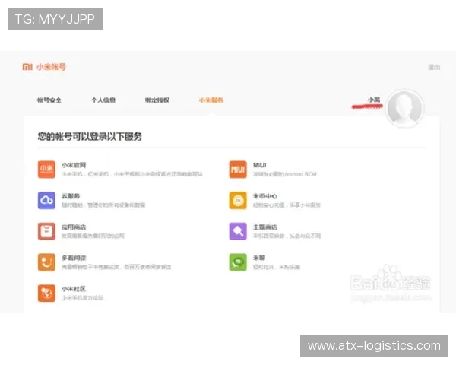Click the description under 小米官网
The height and width of the screenshot is (365, 456).
tap(132, 174)
